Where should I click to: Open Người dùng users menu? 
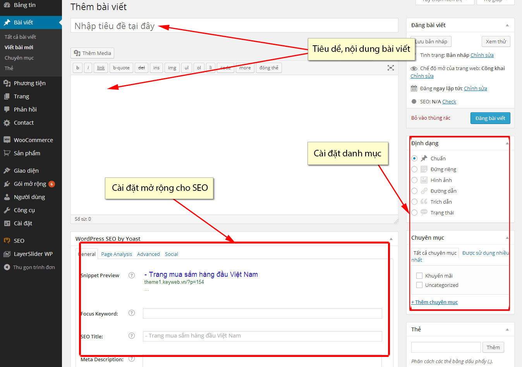[x=31, y=197]
